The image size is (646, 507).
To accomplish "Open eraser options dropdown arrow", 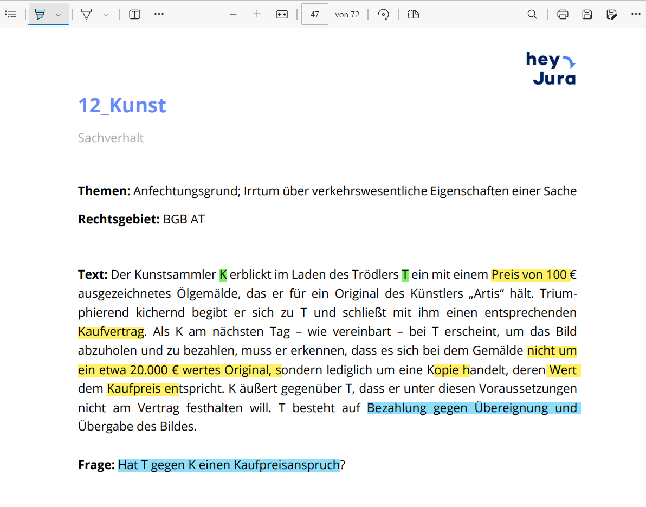I will (x=106, y=15).
